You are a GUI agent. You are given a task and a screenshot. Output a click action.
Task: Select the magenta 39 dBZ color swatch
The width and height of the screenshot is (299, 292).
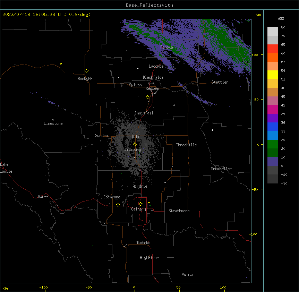pos(273,109)
